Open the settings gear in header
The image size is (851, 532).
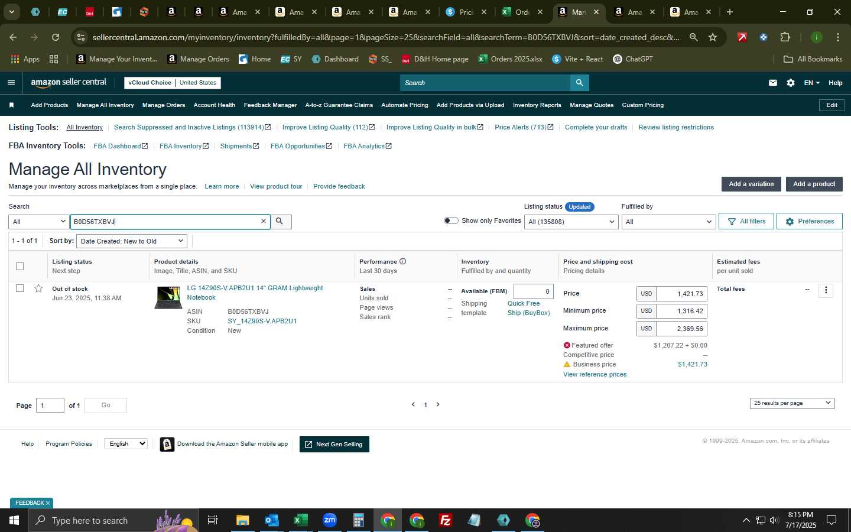791,83
